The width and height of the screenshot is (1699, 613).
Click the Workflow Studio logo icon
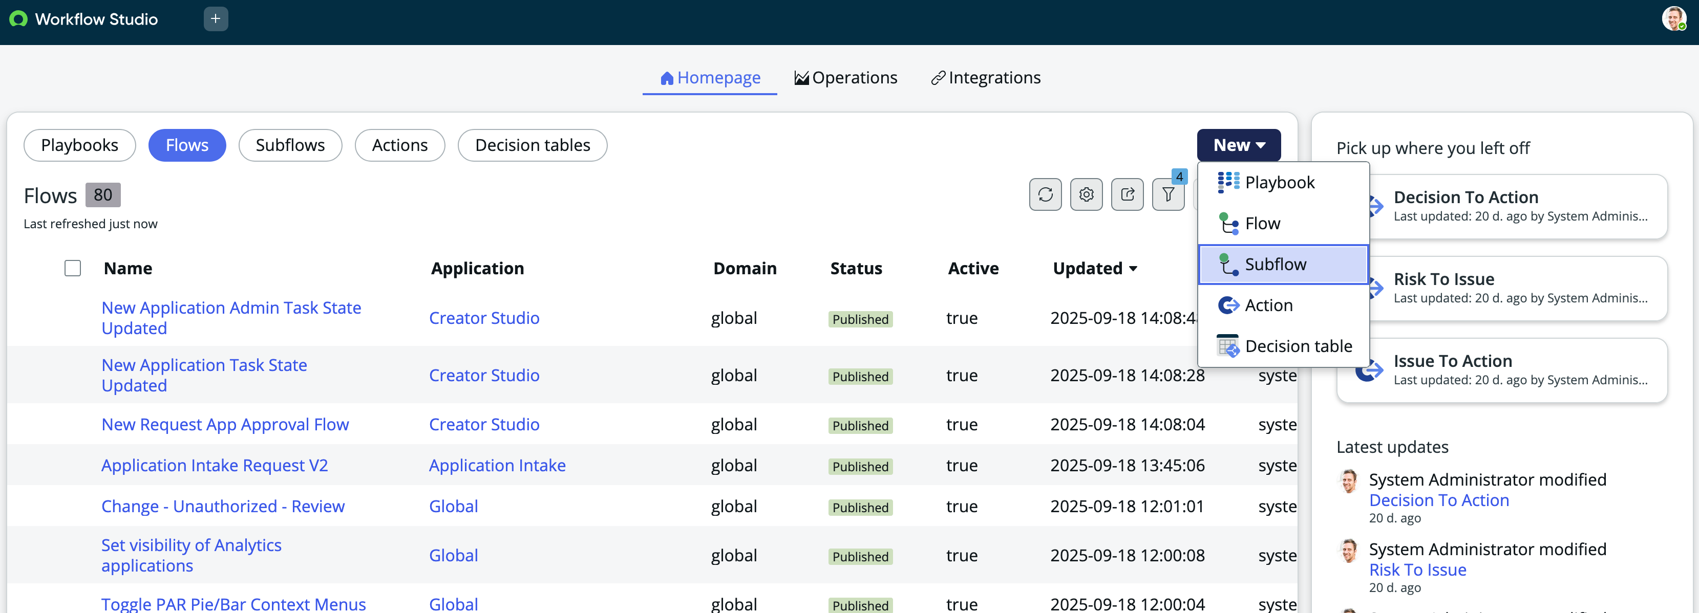tap(18, 19)
